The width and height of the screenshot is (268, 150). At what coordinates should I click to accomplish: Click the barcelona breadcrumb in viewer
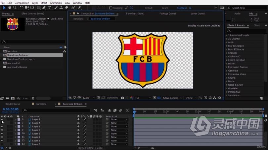coord(78,19)
